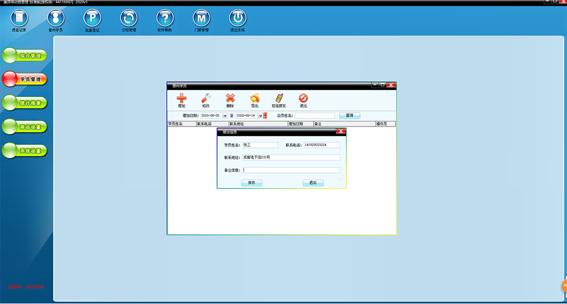Open the 便签记录 notes icon

point(19,18)
